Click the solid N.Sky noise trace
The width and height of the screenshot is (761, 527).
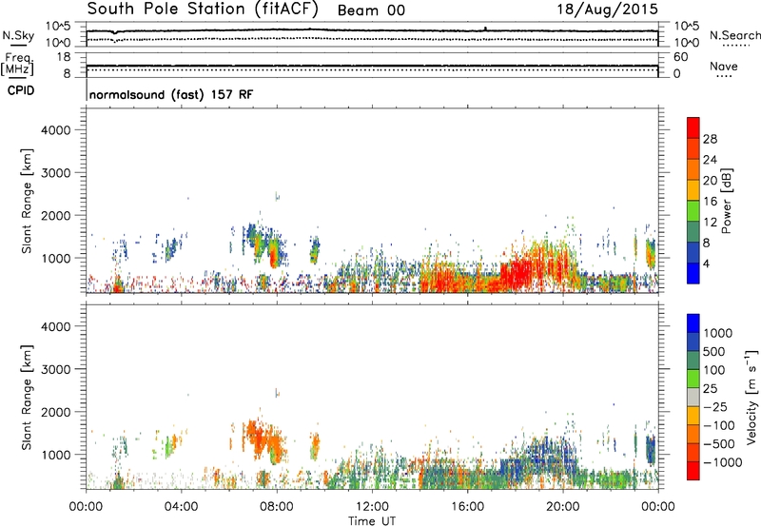click(x=372, y=30)
